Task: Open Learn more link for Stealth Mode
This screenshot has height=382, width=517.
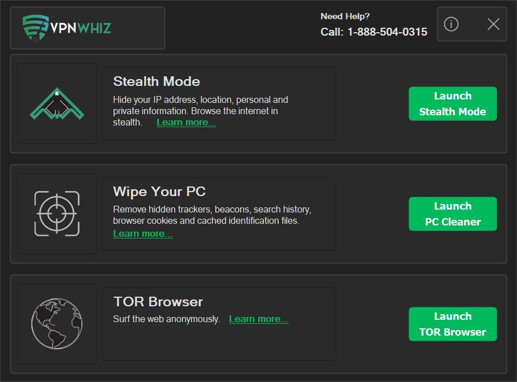Action: 186,123
